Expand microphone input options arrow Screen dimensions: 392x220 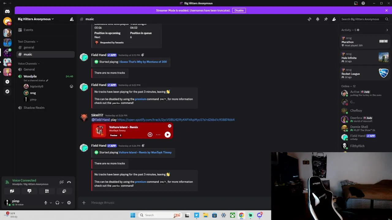51,203
